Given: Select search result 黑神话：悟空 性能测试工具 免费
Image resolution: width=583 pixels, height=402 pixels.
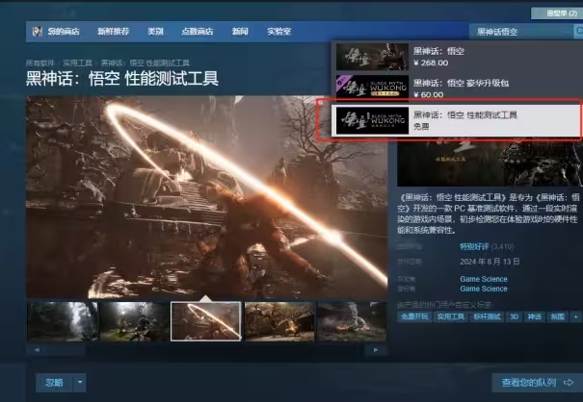Looking at the screenshot, I should pos(457,120).
